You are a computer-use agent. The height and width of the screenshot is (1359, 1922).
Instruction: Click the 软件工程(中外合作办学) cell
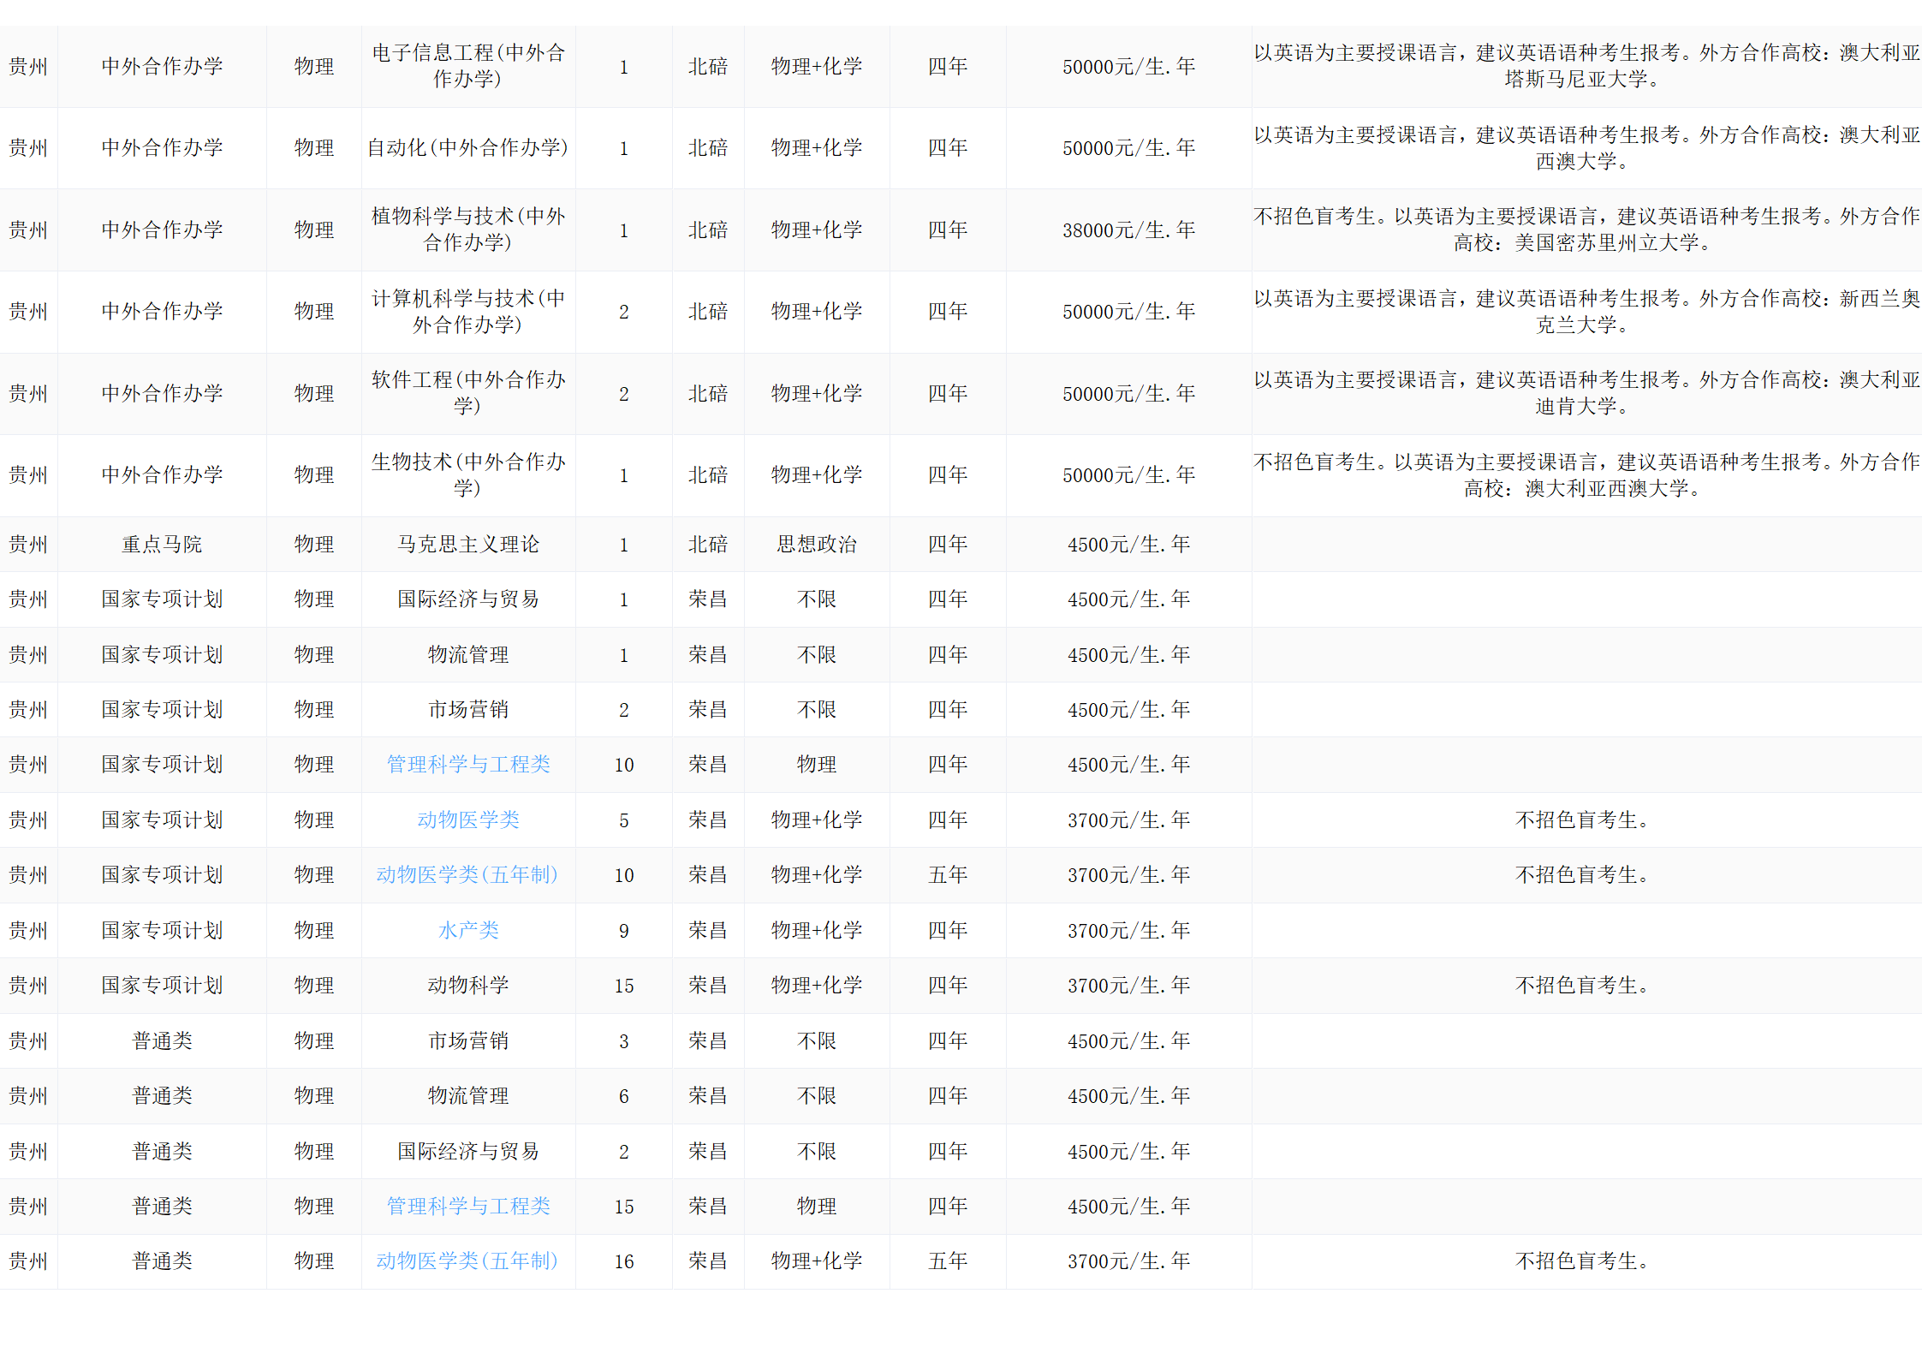click(x=468, y=393)
